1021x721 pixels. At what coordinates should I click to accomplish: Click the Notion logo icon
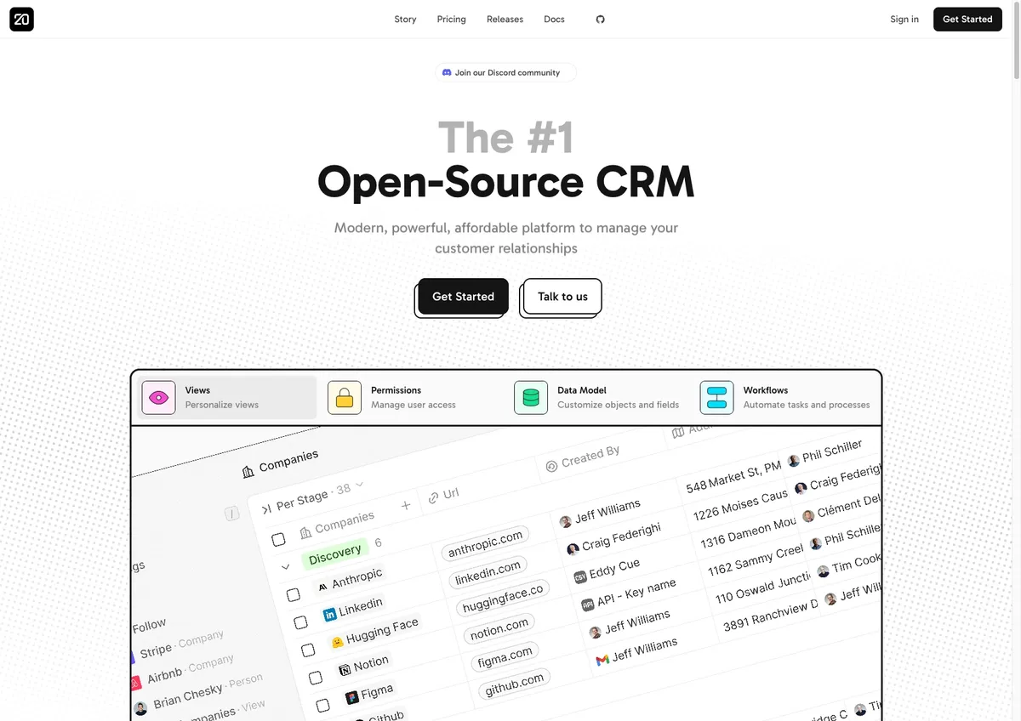click(x=345, y=670)
